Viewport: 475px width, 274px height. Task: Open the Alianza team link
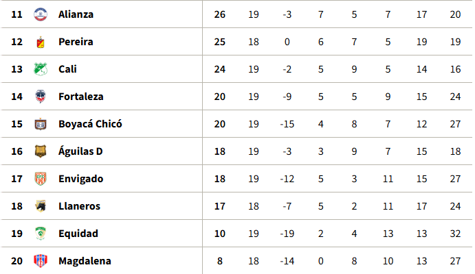[x=76, y=14]
